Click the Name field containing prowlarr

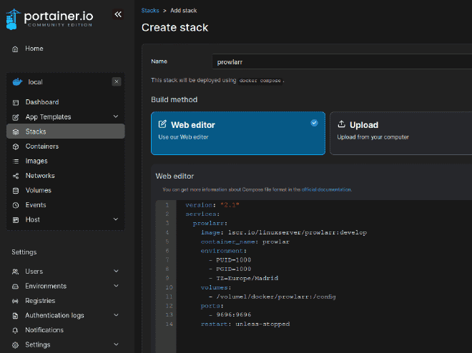(342, 62)
